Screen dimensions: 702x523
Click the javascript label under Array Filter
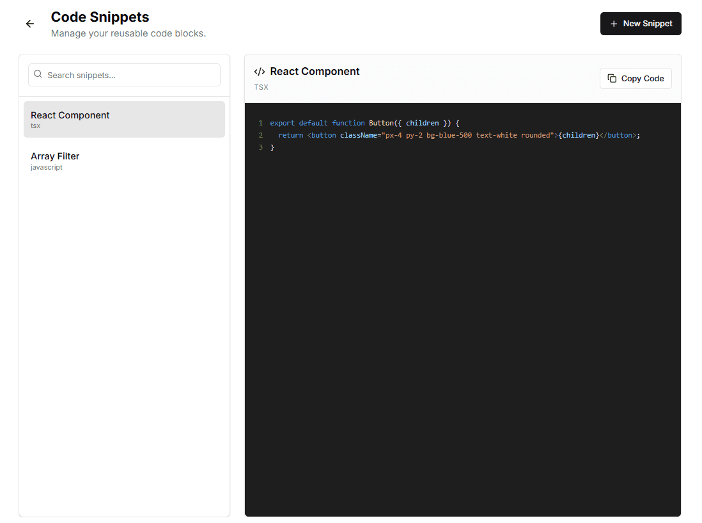point(46,167)
